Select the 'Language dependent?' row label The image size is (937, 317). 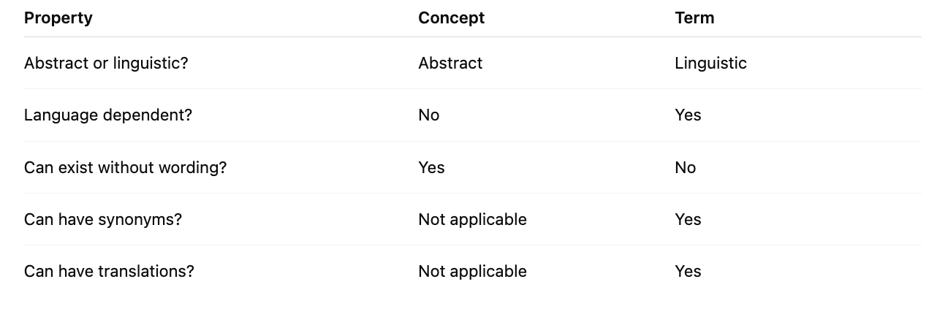click(108, 115)
